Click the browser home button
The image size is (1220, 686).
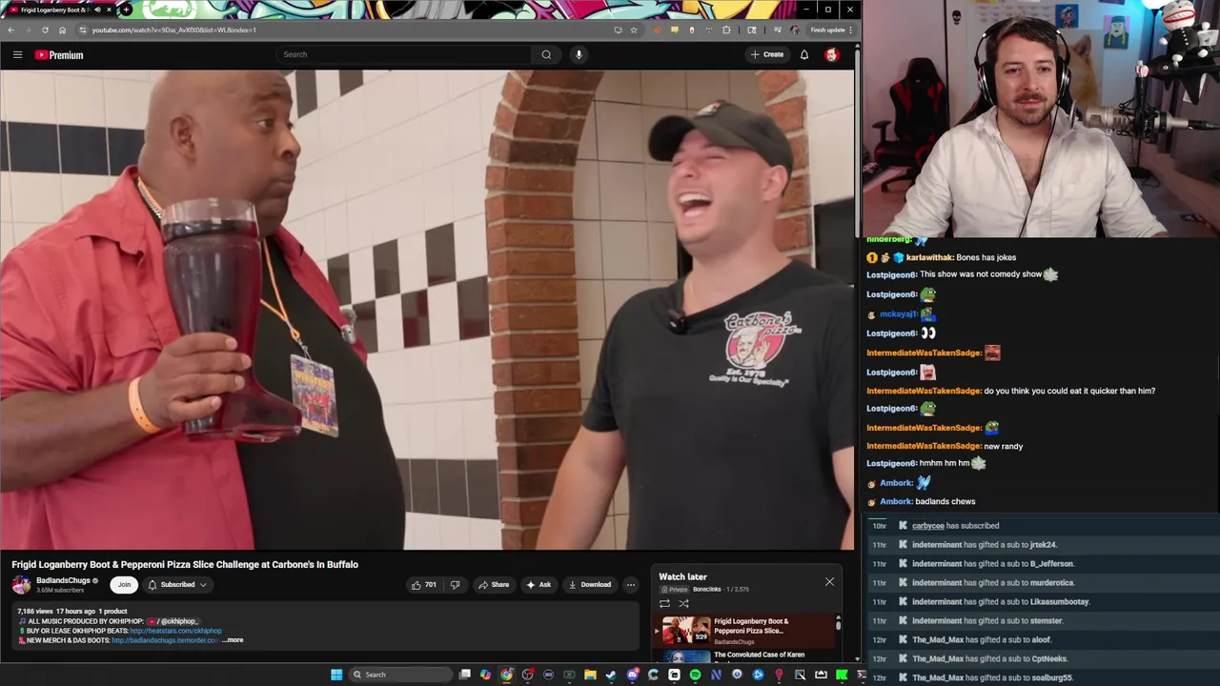(x=62, y=30)
